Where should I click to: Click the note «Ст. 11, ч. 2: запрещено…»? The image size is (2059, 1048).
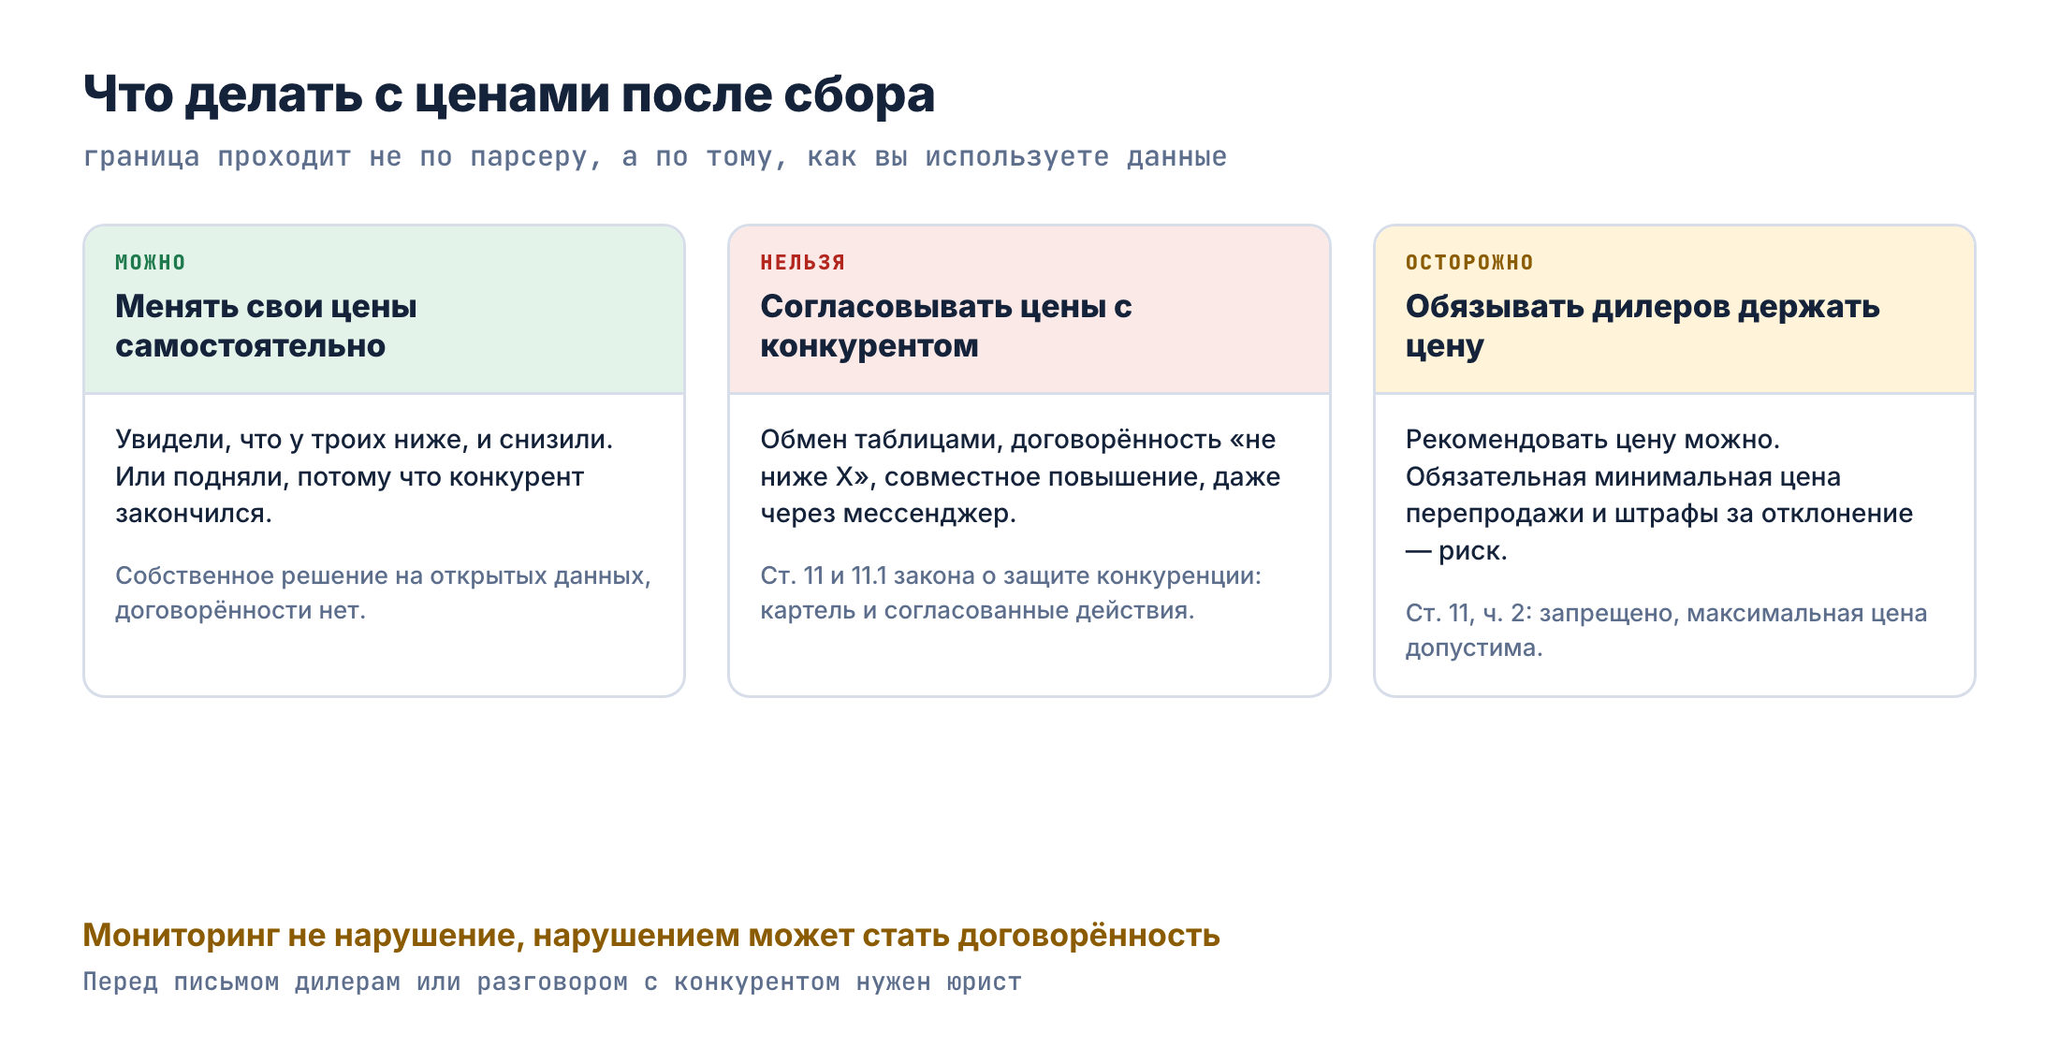(x=1666, y=630)
